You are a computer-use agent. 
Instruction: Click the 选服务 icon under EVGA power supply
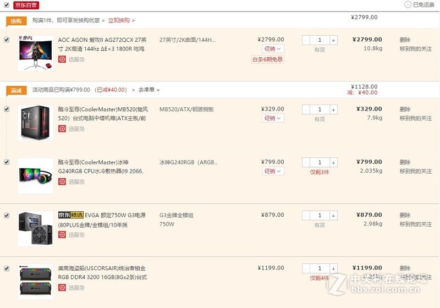(x=62, y=234)
